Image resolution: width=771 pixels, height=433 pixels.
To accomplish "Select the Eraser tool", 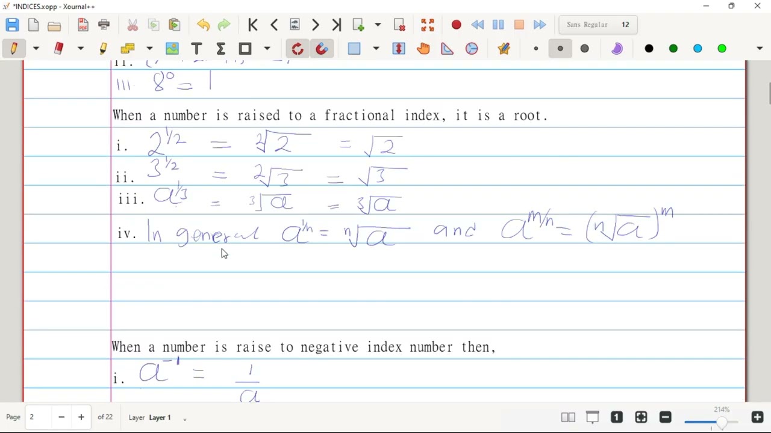I will pos(58,49).
